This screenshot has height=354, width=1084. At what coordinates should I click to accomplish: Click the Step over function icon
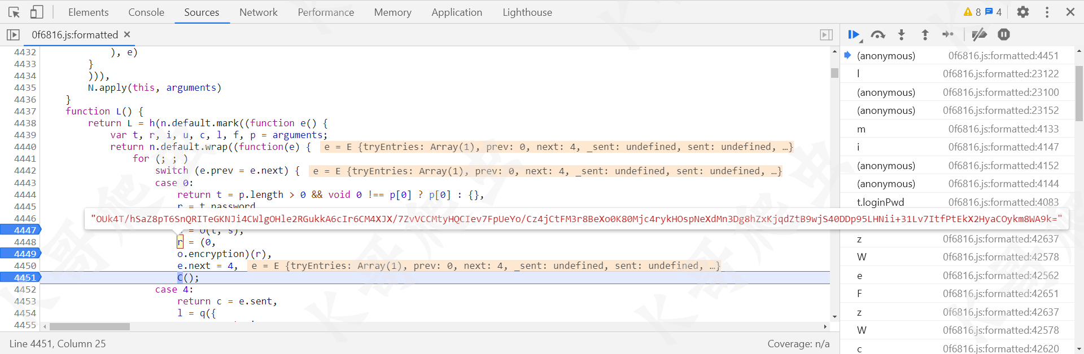coord(877,35)
